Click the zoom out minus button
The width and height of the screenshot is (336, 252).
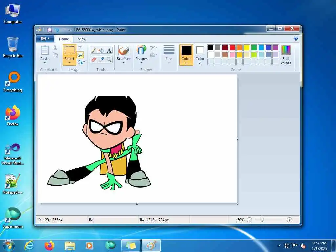click(249, 220)
